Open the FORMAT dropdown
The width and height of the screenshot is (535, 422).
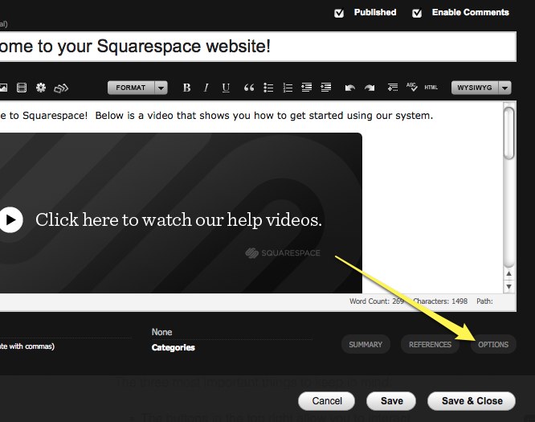(138, 88)
